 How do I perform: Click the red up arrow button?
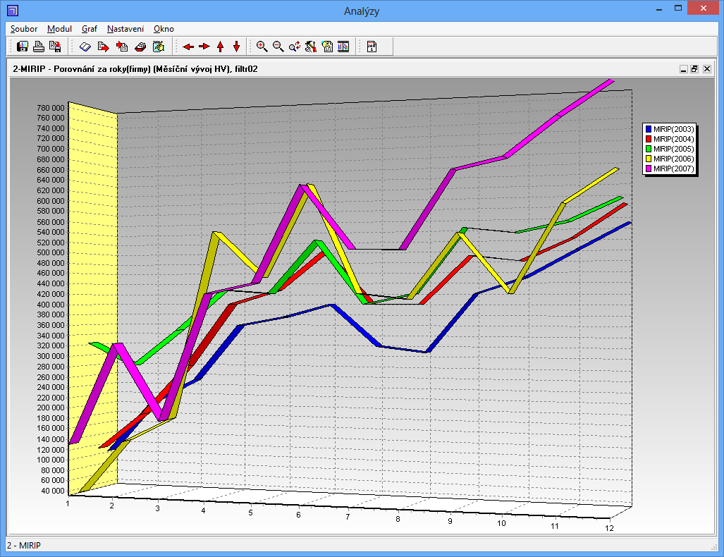[220, 47]
